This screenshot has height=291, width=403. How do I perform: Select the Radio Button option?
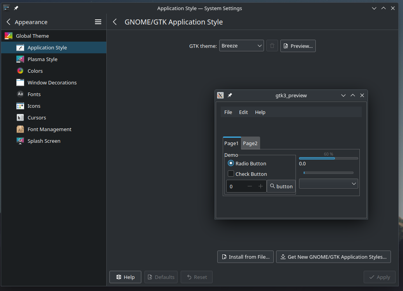(231, 163)
